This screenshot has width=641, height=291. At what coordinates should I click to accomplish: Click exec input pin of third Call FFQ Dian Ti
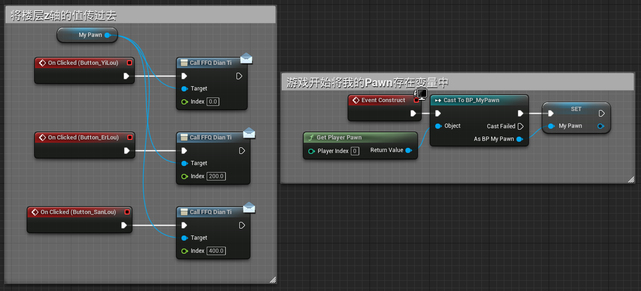tap(184, 225)
